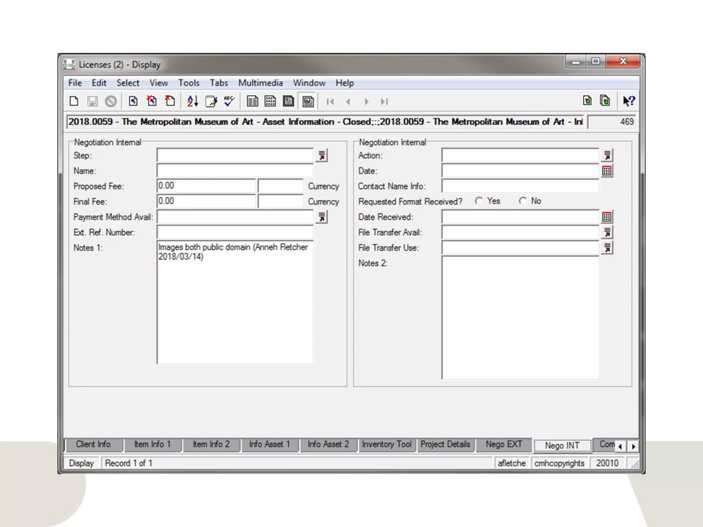Switch to the Nego EXT tab
The width and height of the screenshot is (703, 527).
pyautogui.click(x=504, y=444)
